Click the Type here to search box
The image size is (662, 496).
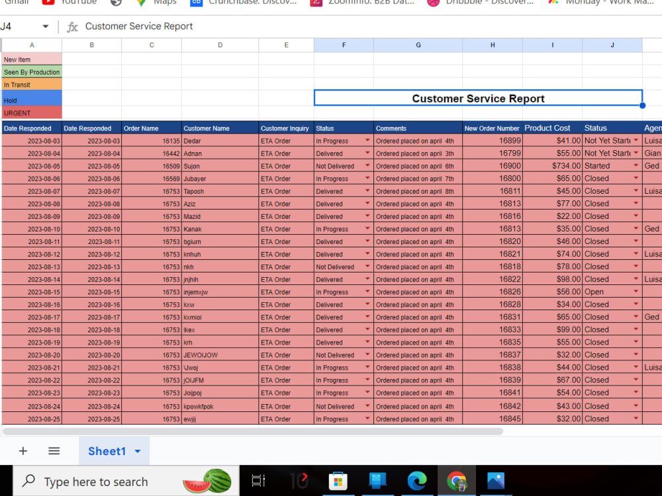tap(126, 481)
